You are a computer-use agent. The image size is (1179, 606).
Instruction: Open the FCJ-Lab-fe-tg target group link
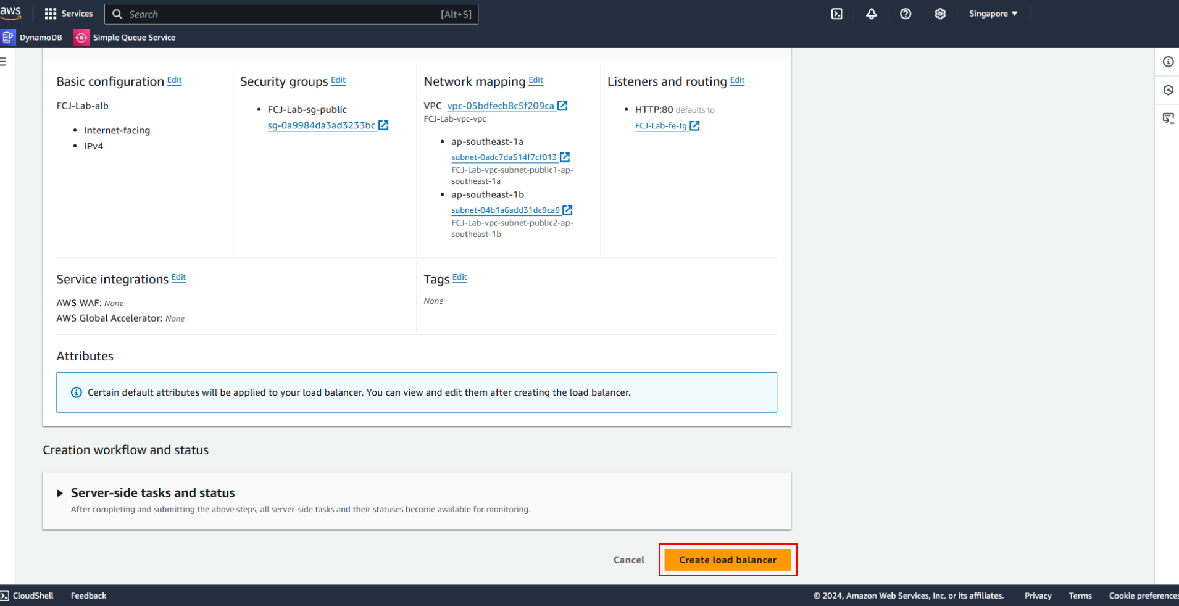[661, 126]
